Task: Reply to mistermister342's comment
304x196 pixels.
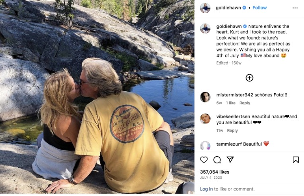Action: 245,103
